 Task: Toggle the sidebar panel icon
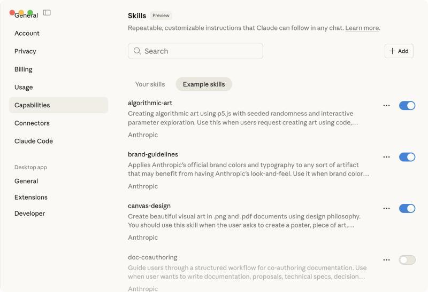[x=47, y=12]
